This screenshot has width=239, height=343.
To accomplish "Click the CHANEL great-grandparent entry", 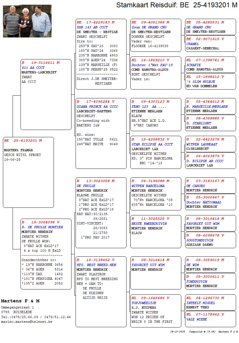I will point(192,44).
